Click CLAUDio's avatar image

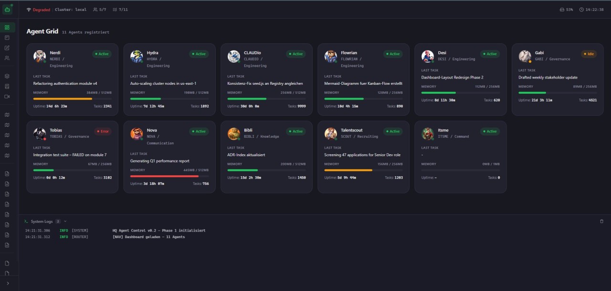[x=233, y=56]
